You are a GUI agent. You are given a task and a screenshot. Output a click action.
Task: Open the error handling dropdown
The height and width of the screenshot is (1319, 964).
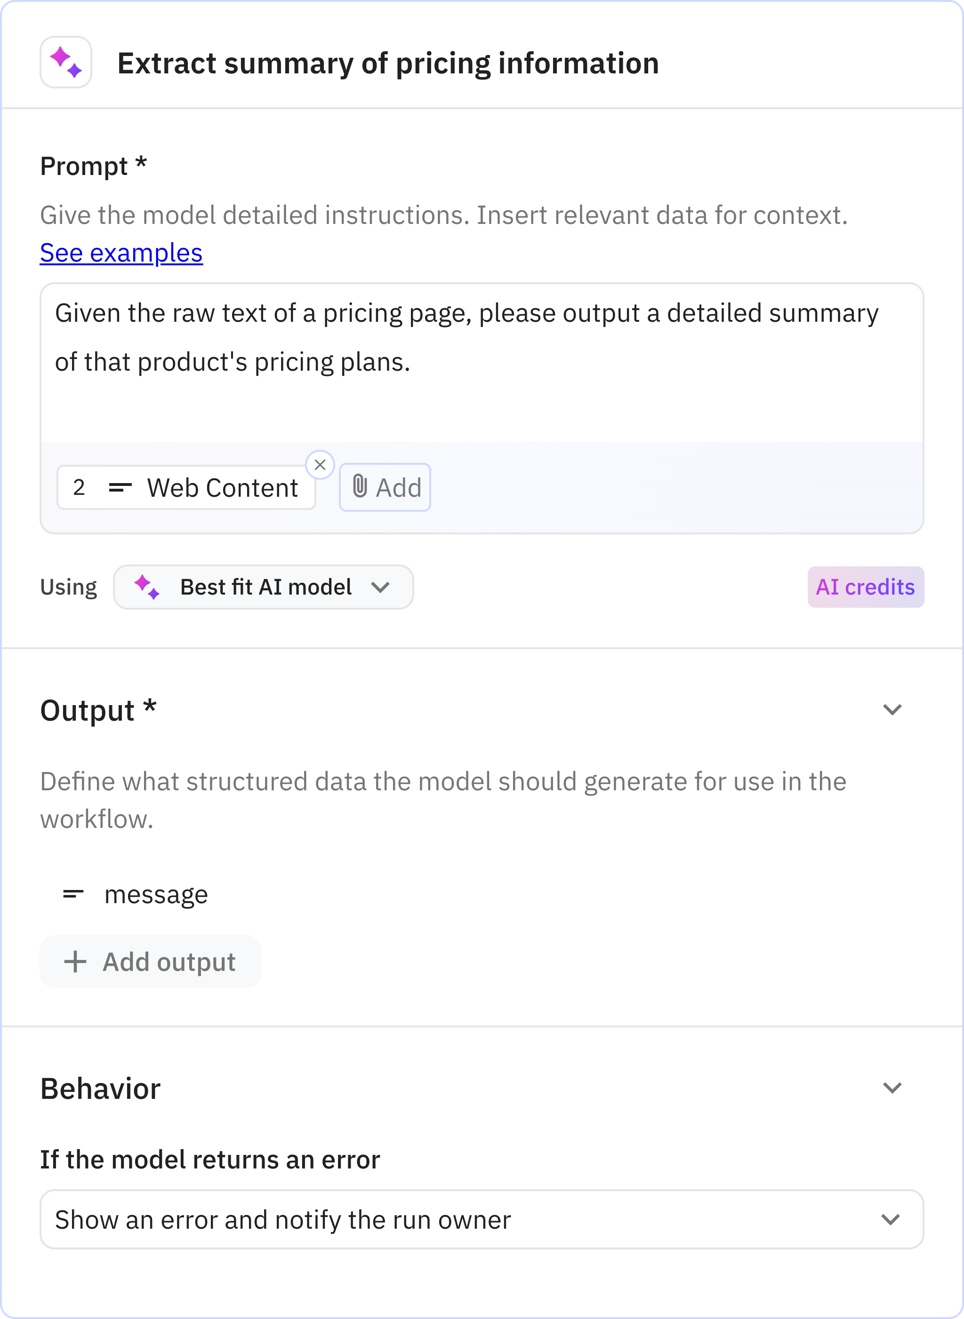pyautogui.click(x=891, y=1219)
